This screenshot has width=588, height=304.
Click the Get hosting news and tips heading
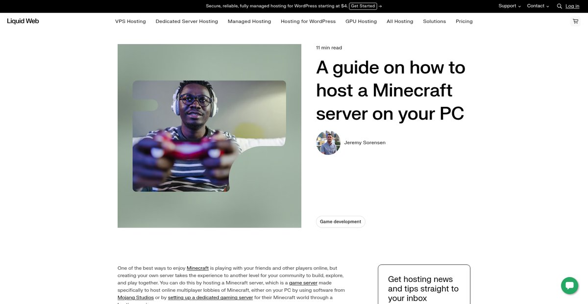pos(423,289)
